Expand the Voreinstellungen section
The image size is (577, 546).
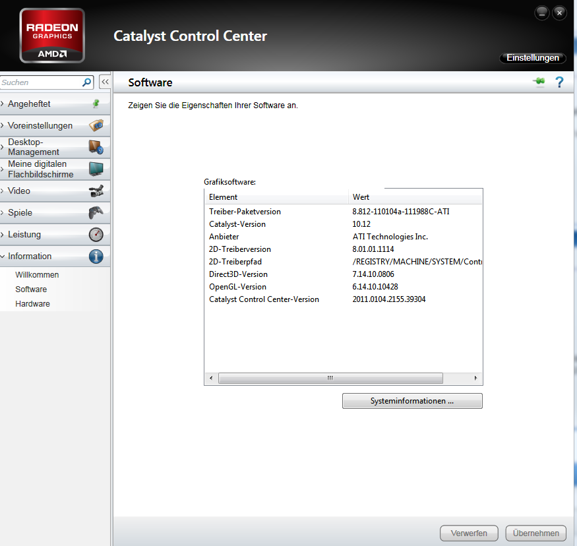[55, 125]
